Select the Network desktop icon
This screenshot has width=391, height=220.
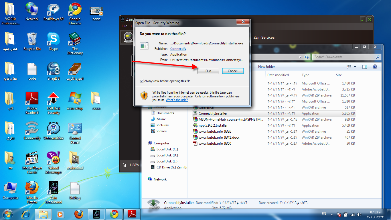point(32,11)
